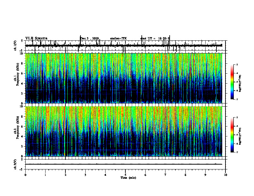Select the ch.2 colorbar log(PSD) unit label
The height and width of the screenshot is (196, 254).
coord(240,136)
